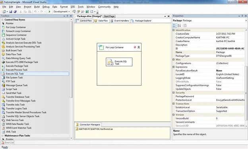248x149 pixels.
Task: Select the Execute SQL Task toolbox item
Action: coord(35,74)
